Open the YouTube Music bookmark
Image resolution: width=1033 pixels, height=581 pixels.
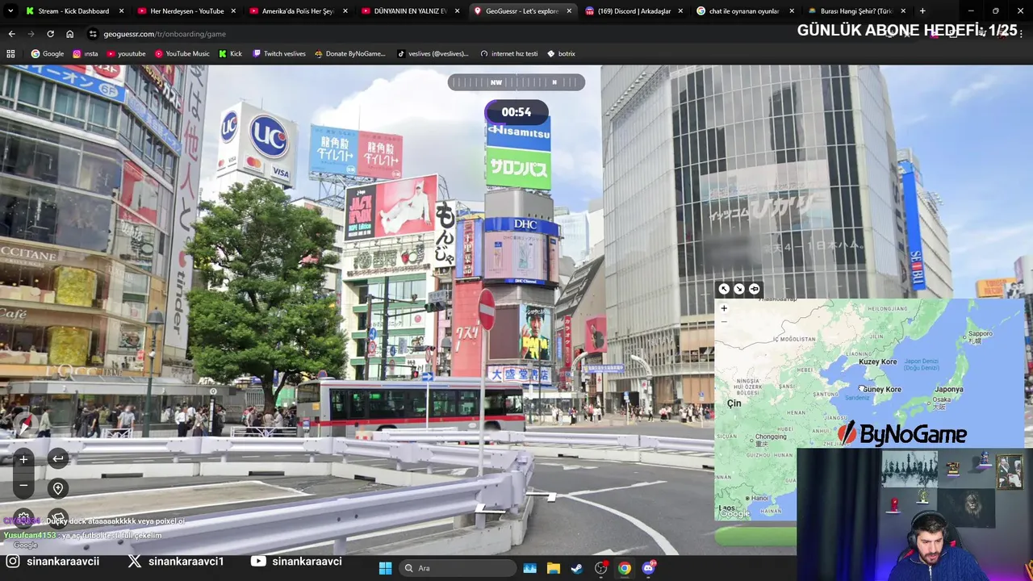[182, 53]
